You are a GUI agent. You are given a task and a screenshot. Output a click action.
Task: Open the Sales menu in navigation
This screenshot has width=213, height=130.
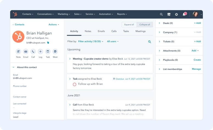coord(78,14)
